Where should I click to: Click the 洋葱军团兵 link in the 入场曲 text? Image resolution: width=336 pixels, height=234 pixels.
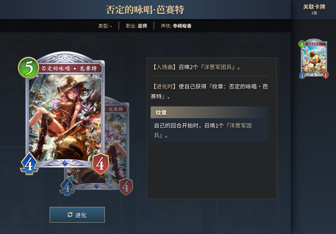[218, 67]
